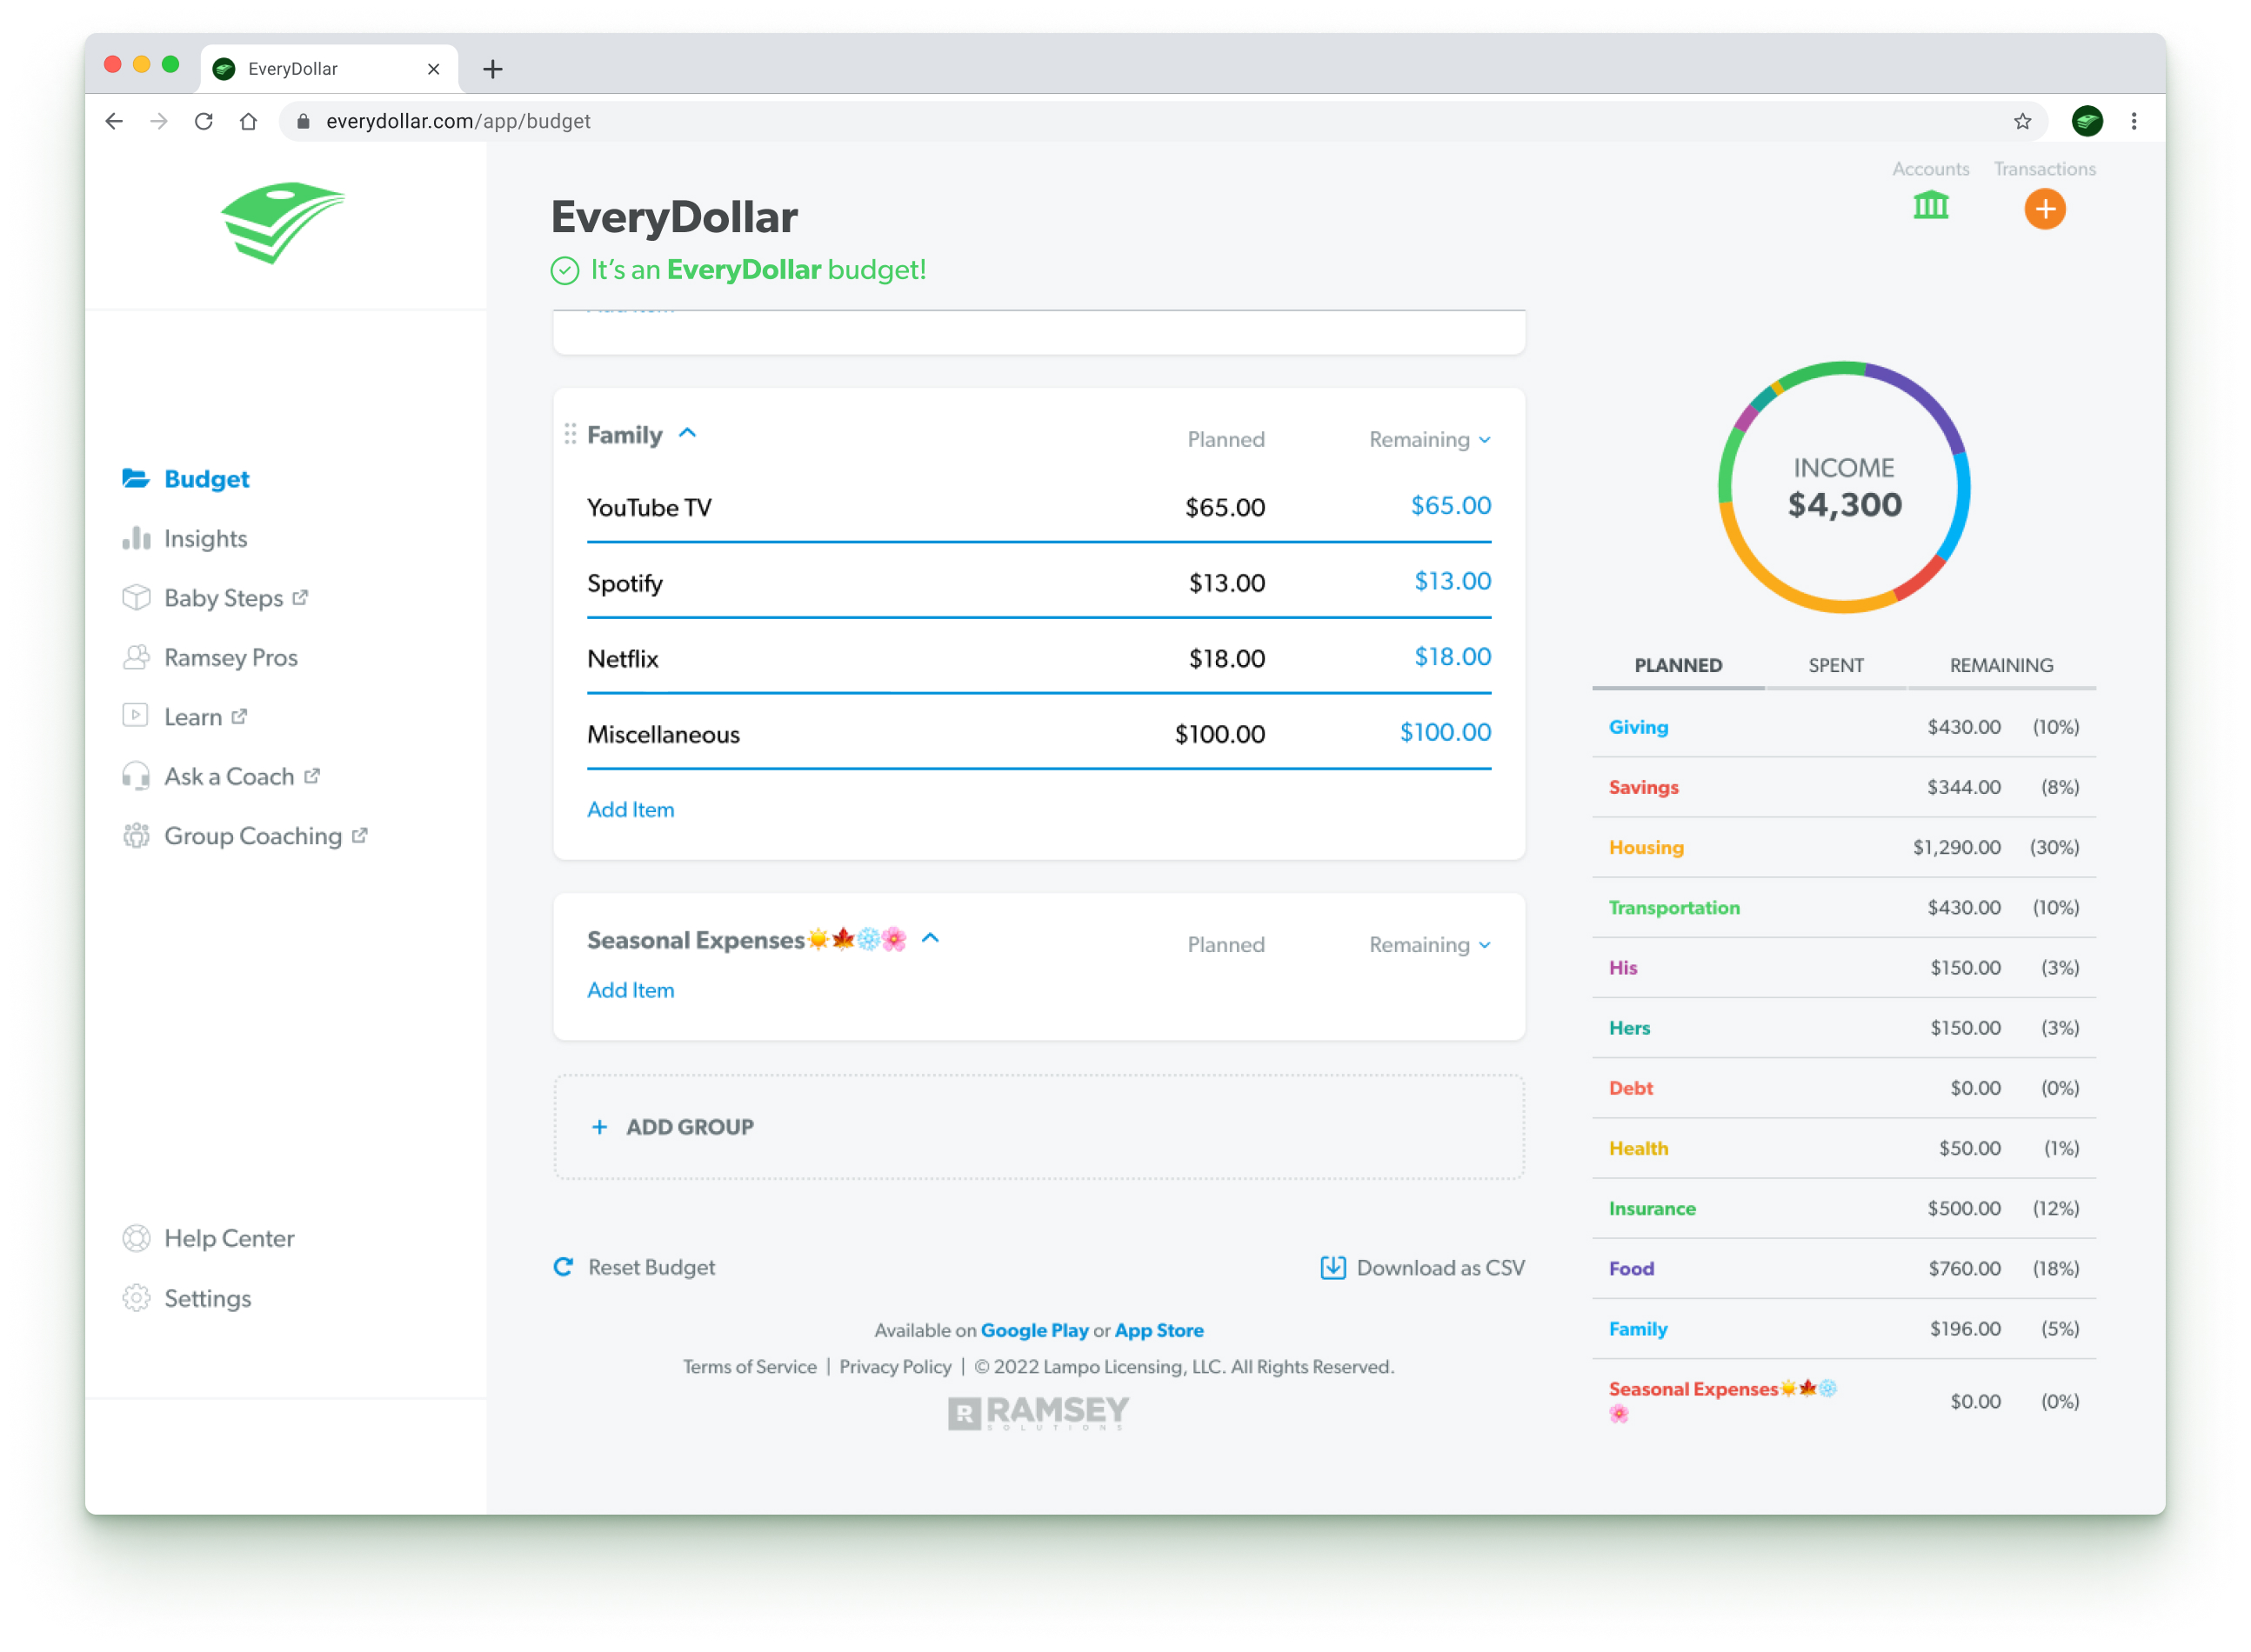Click the Ask a Coach headset icon
Viewport: 2251px width, 1652px height.
136,776
